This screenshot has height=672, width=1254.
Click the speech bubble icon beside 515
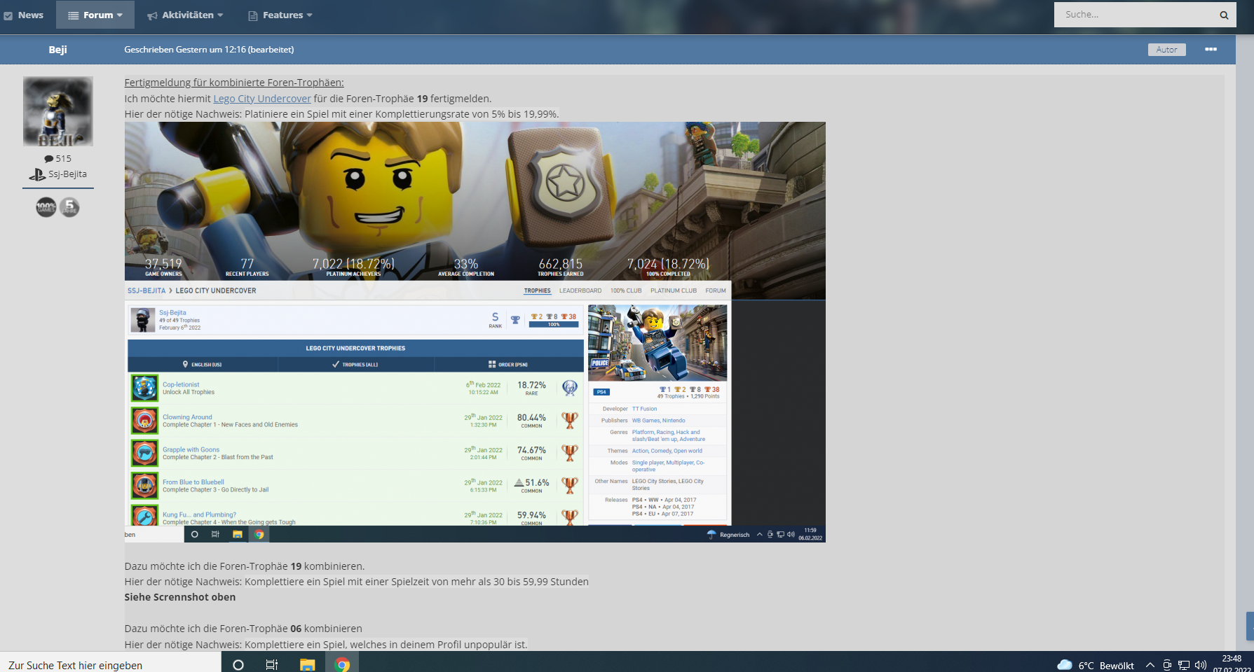click(48, 159)
